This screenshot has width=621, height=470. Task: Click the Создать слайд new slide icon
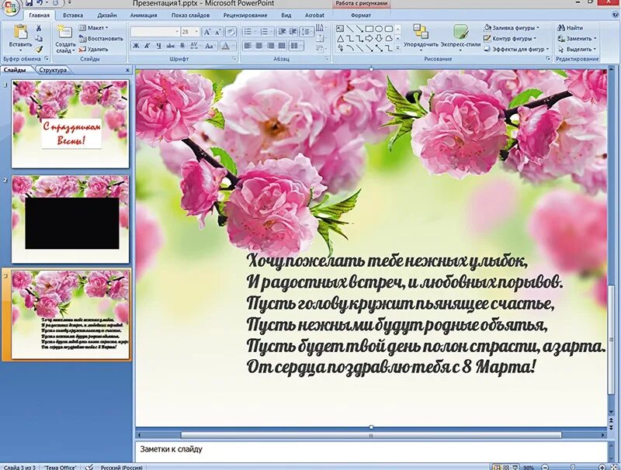click(64, 33)
